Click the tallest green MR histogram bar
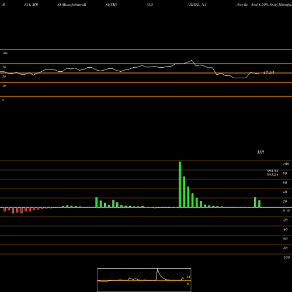The height and width of the screenshot is (292, 292). 180,185
